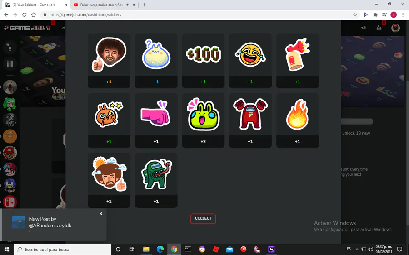The image size is (409, 255).
Task: Open Roblox from the taskbar
Action: [x=216, y=249]
